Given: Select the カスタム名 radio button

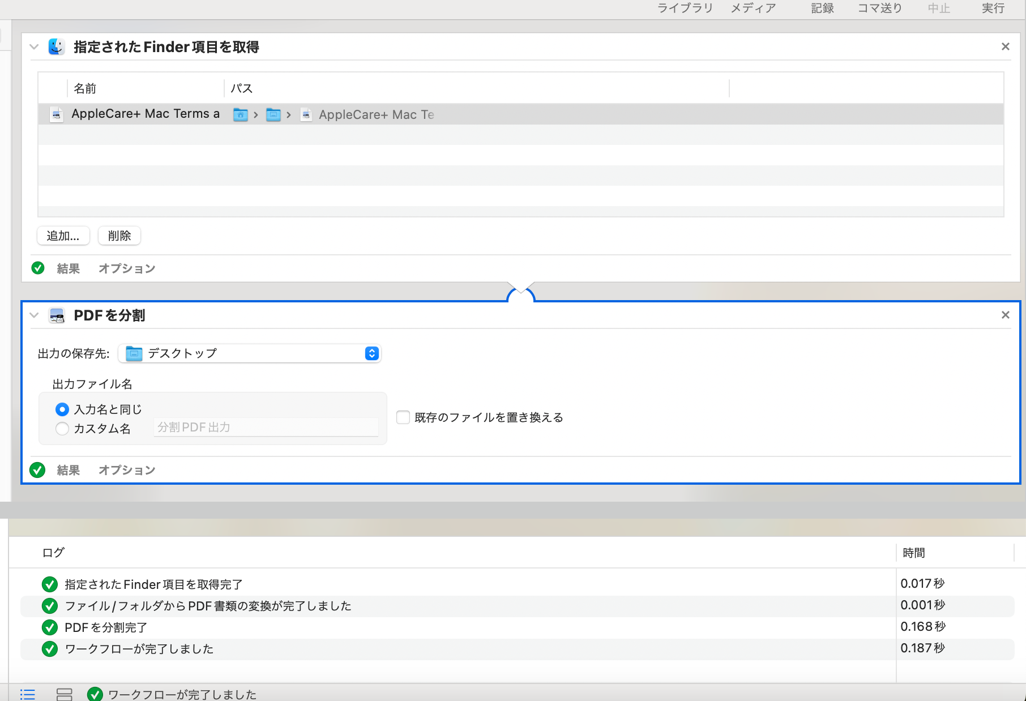Looking at the screenshot, I should (x=62, y=429).
